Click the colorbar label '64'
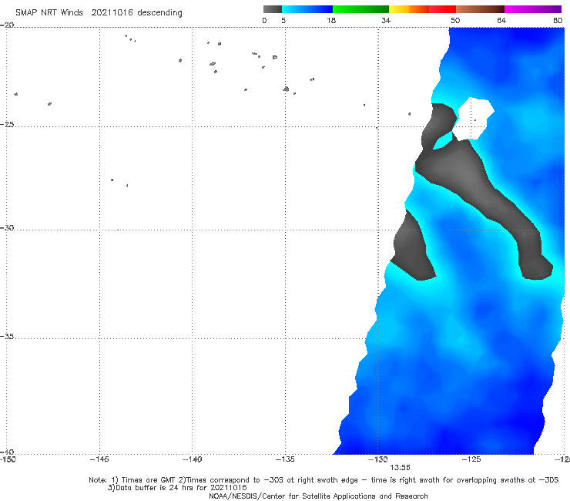 (x=501, y=21)
